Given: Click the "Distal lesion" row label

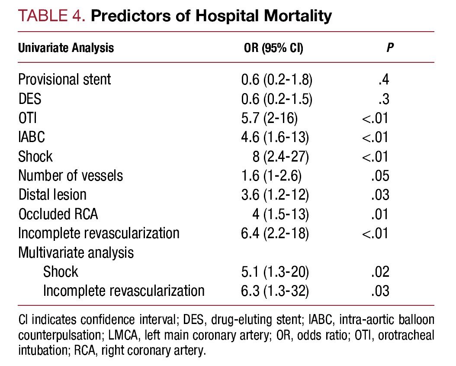Looking at the screenshot, I should pyautogui.click(x=52, y=194).
